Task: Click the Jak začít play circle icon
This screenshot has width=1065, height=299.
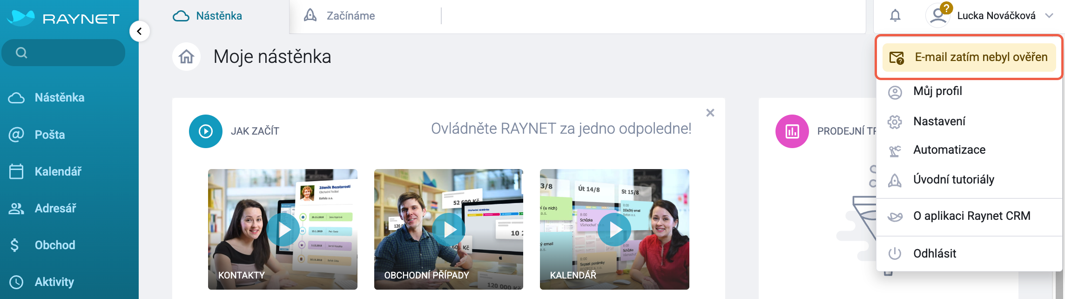Action: (206, 131)
